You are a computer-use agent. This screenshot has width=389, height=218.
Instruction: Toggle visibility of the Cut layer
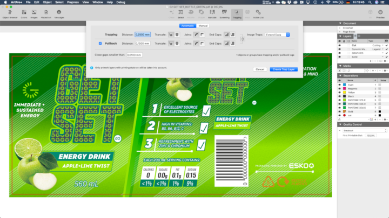[340, 45]
